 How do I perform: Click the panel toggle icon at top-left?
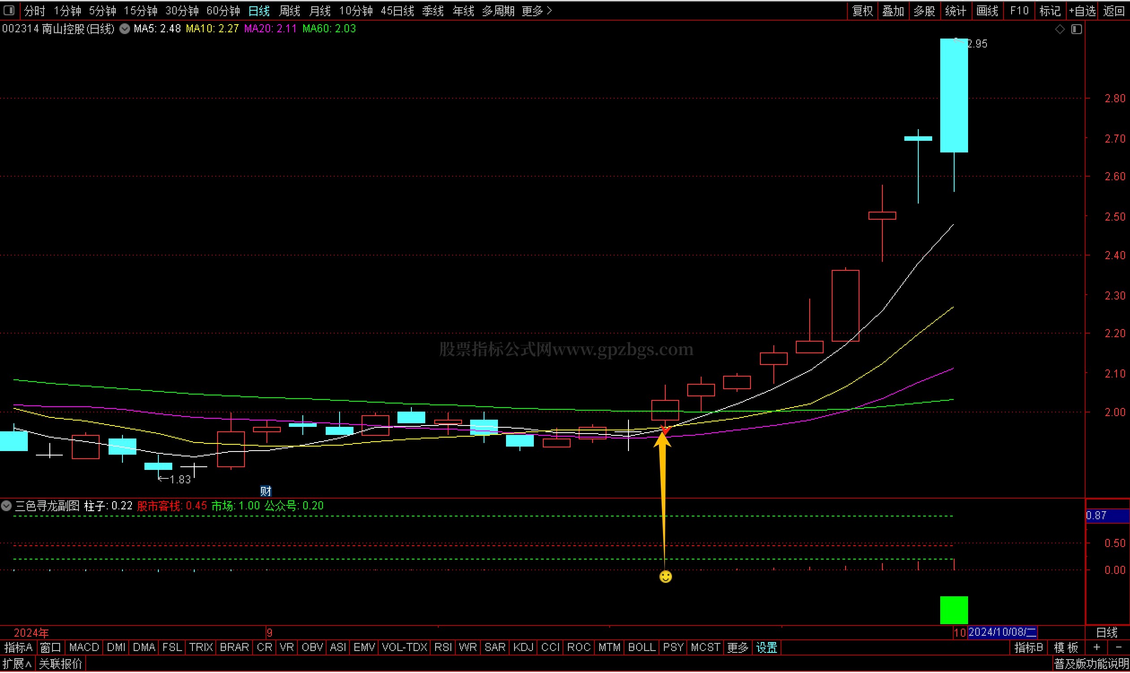tap(9, 10)
